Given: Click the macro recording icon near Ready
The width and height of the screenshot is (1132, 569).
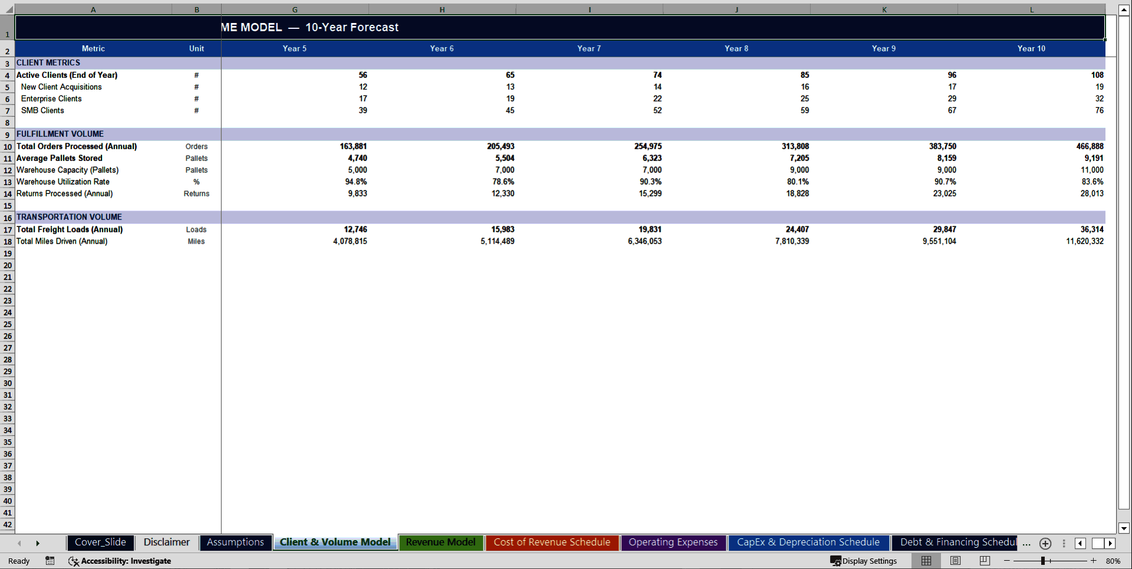Looking at the screenshot, I should [x=50, y=561].
